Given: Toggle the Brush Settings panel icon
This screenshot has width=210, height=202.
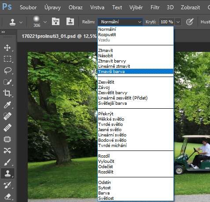Looking at the screenshot, I should tap(55, 22).
